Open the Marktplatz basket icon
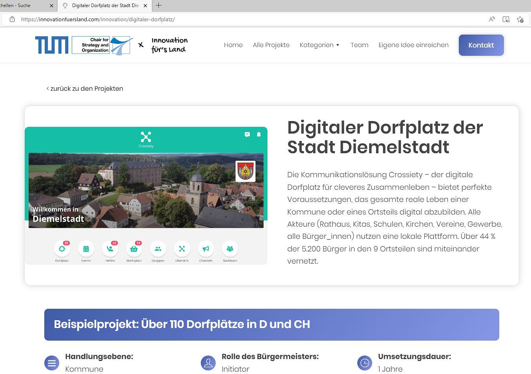 (134, 249)
